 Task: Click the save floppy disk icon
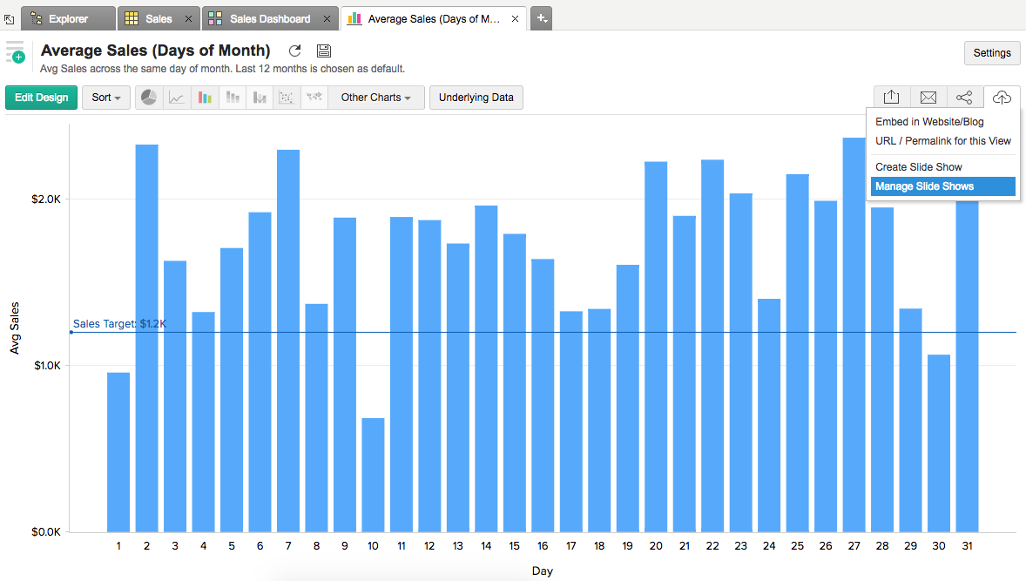(323, 51)
